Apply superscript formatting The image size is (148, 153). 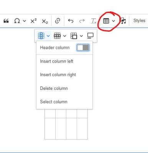click(x=33, y=21)
